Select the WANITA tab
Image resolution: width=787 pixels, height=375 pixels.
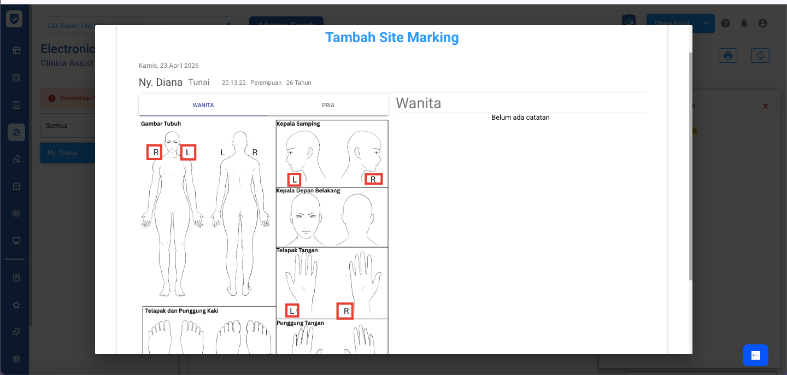point(203,105)
